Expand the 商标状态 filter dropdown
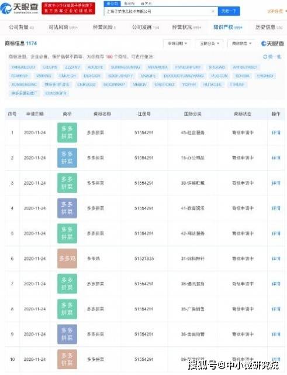Viewport: 287px width, 375px height. tap(241, 43)
